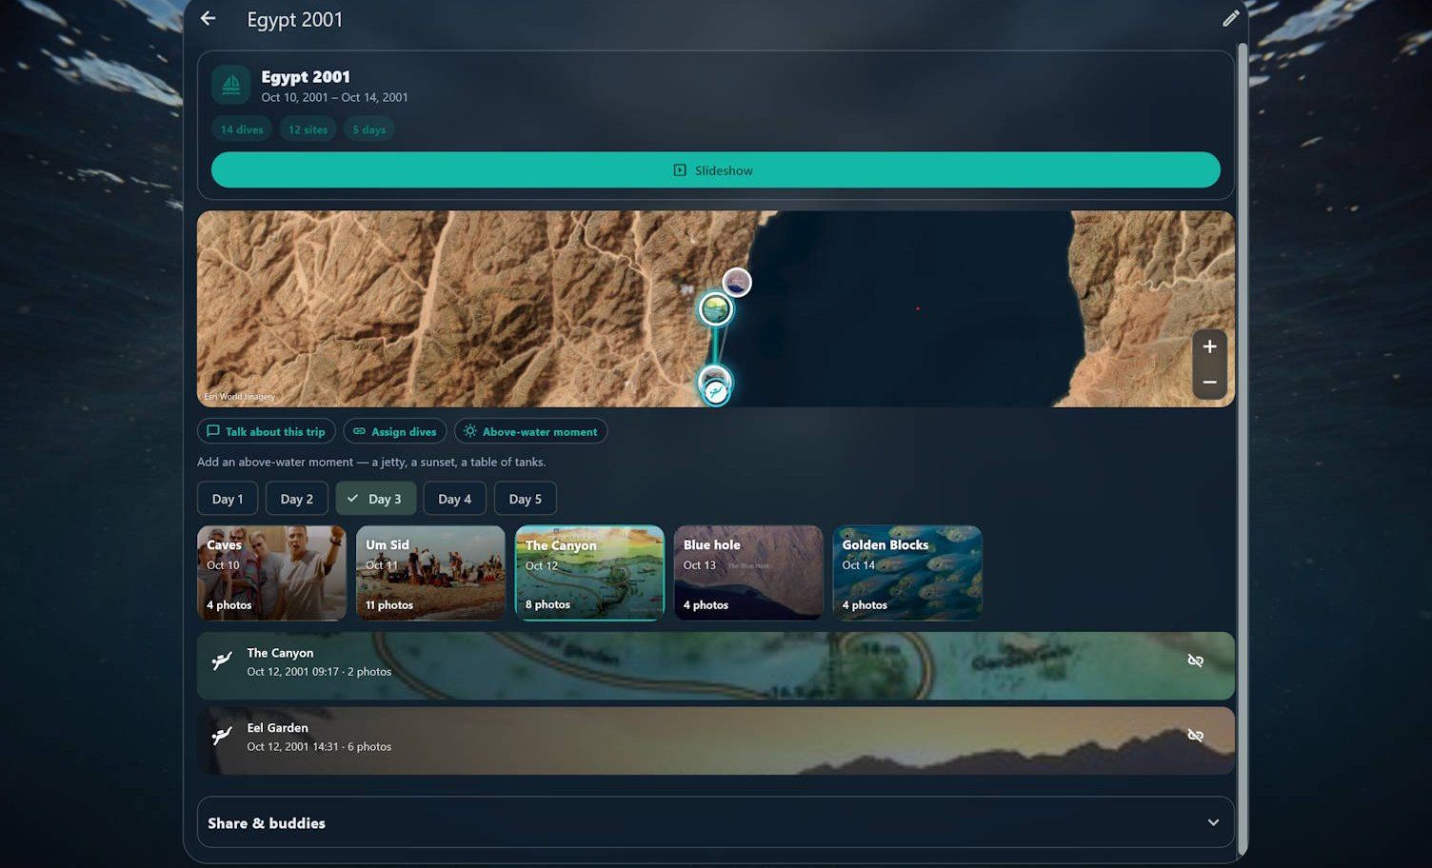Deselect the Day 3 filter chip
Viewport: 1432px width, 868px height.
pos(375,499)
